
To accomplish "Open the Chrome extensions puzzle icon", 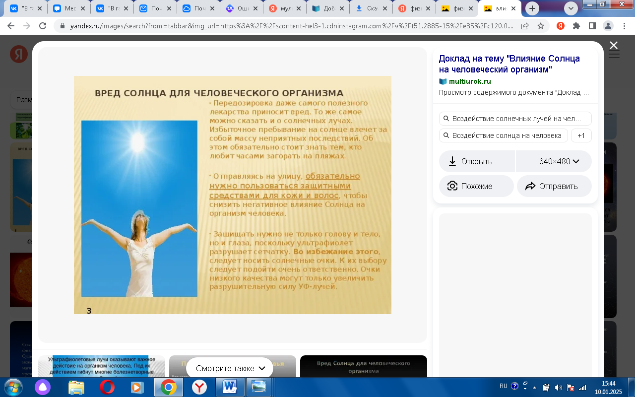I will 576,26.
